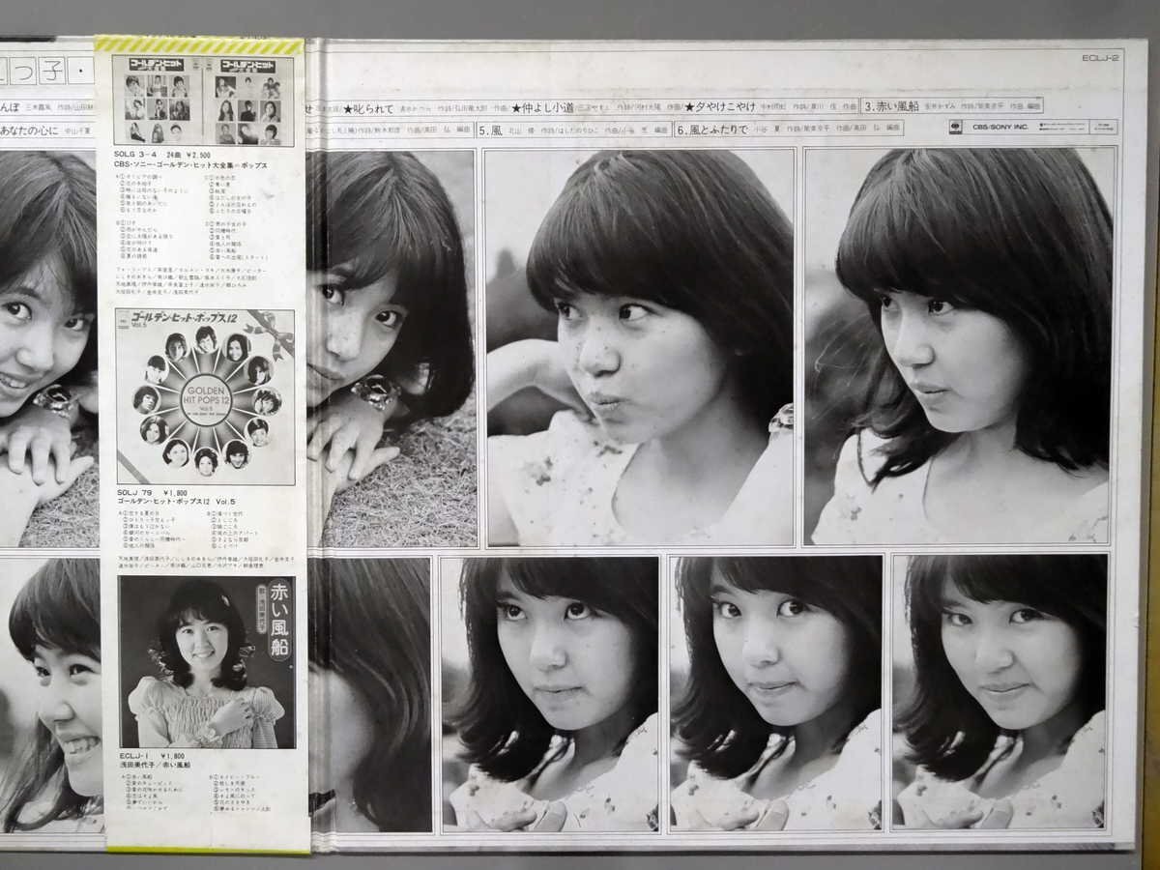
Task: Click the "GOLDEN HIT POPS 12" circle emblem
Action: [206, 398]
